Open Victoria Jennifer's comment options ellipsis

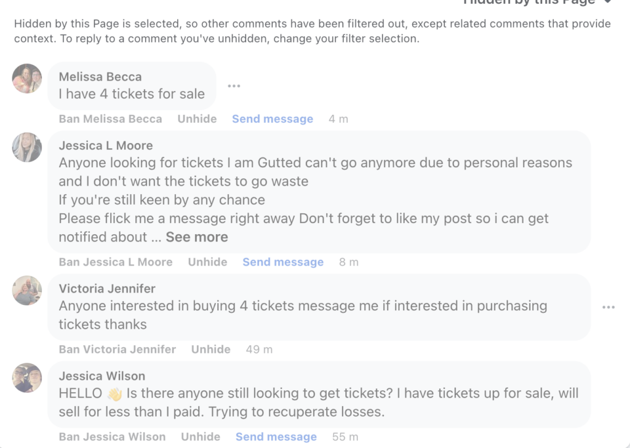click(x=608, y=307)
